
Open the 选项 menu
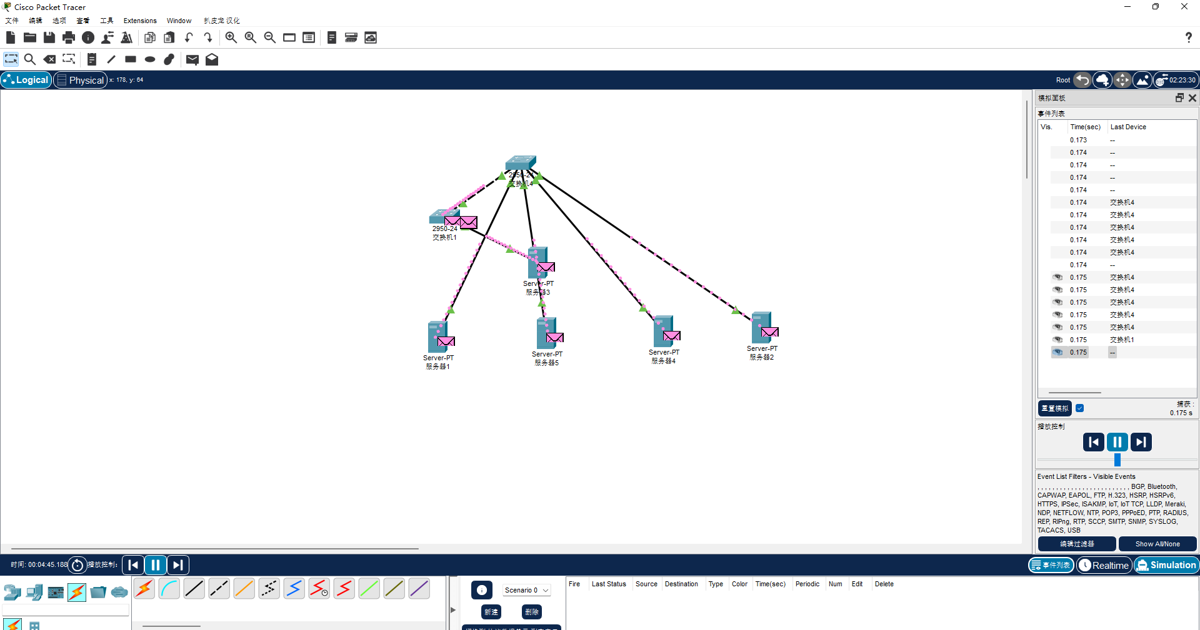tap(59, 21)
